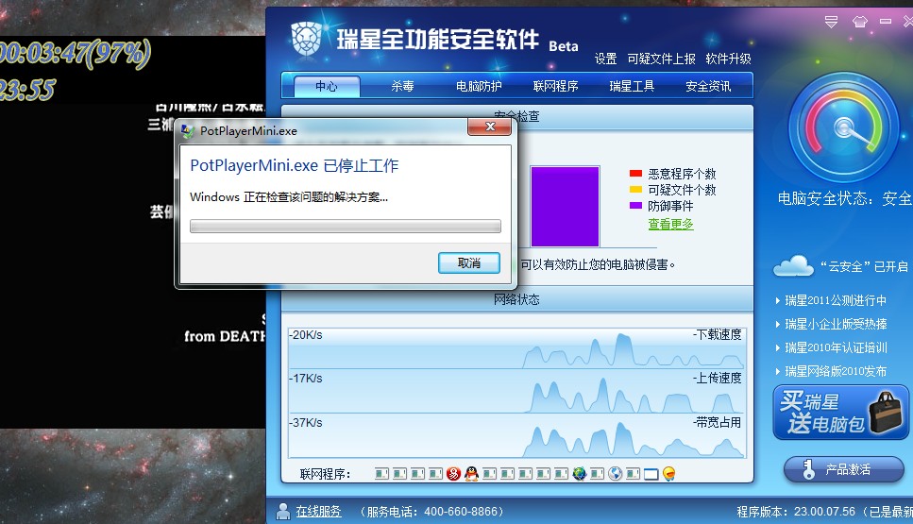Click the QQ penguin networked program icon
The image size is (913, 524).
pyautogui.click(x=471, y=474)
